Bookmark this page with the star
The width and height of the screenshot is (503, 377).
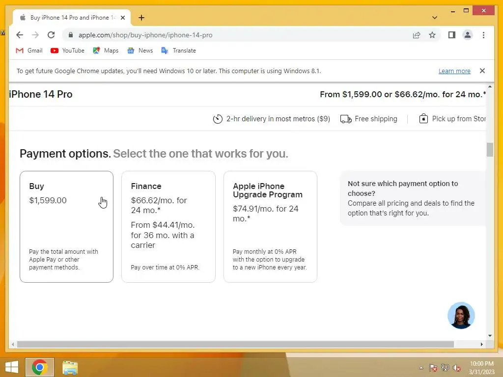(432, 35)
